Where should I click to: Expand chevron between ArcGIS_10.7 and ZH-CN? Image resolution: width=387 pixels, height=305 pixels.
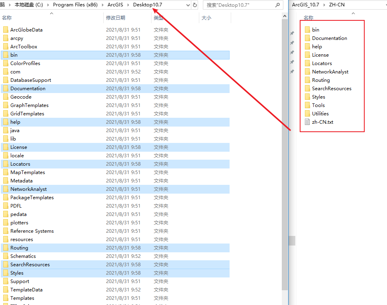[324, 5]
